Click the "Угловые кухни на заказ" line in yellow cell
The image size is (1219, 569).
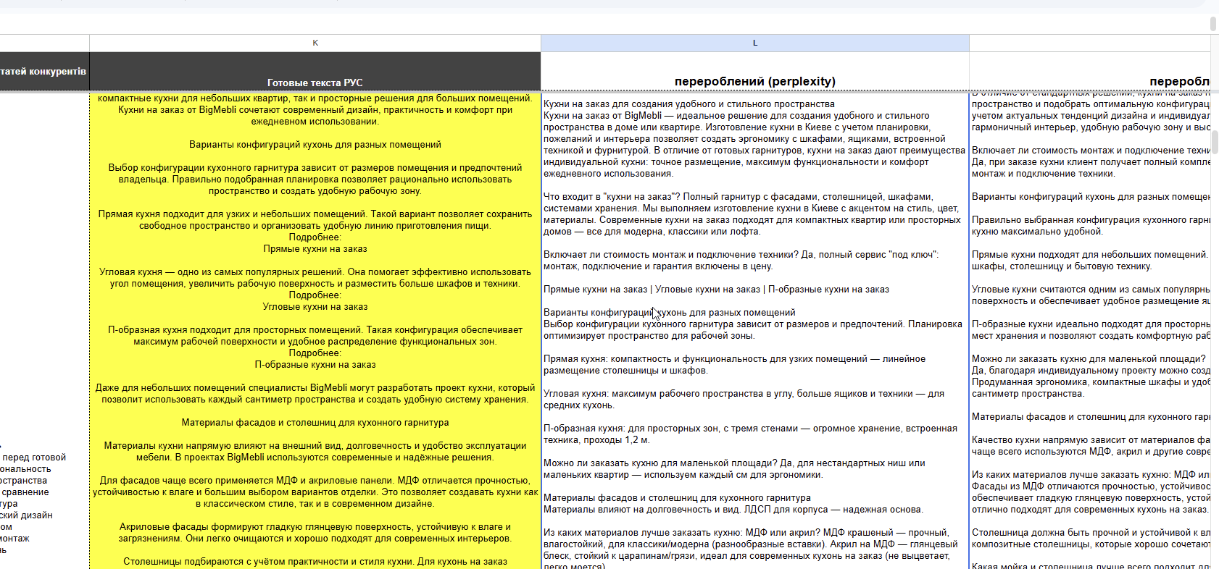click(x=315, y=307)
